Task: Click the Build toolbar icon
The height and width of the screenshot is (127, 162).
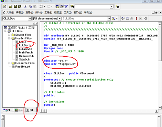Action: point(127,18)
